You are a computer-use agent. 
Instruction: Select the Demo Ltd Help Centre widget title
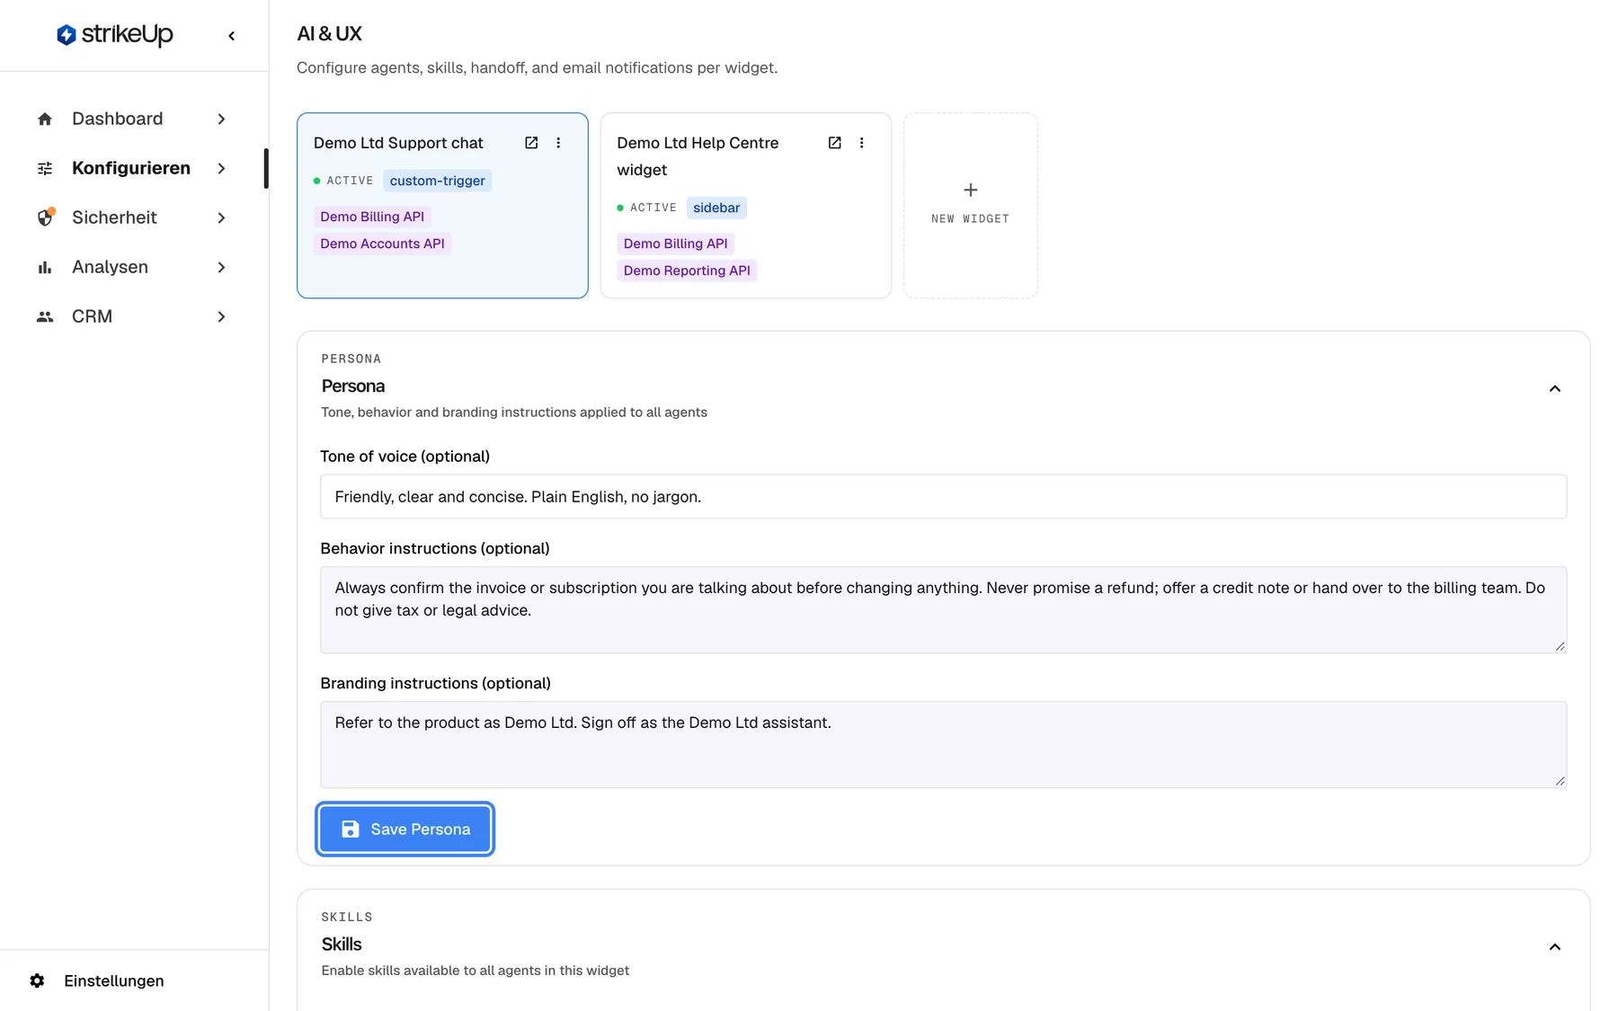698,156
